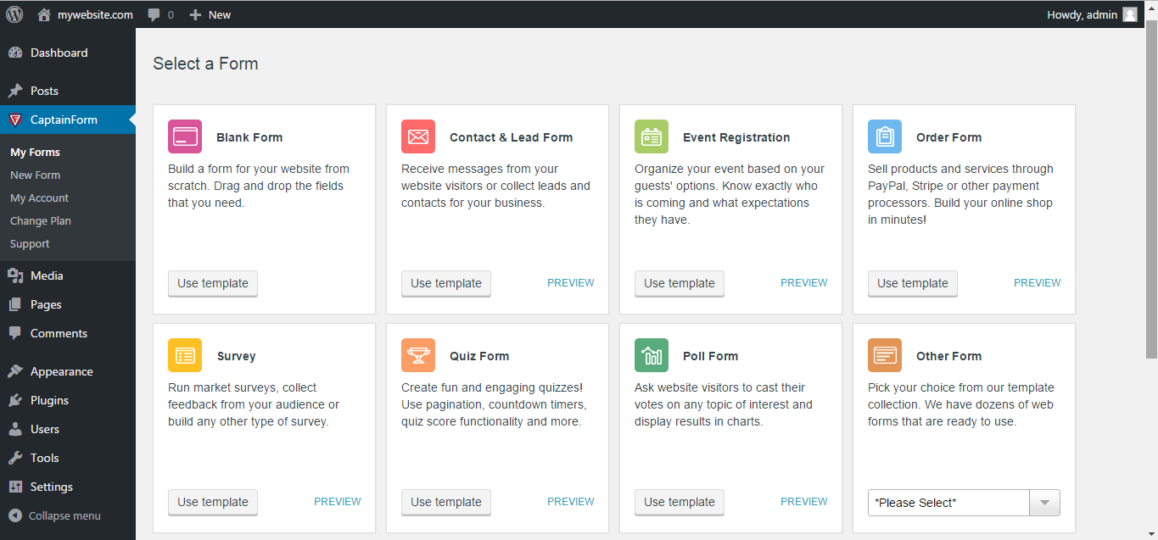The width and height of the screenshot is (1158, 540).
Task: Click the yellow Survey list icon
Action: pos(185,355)
